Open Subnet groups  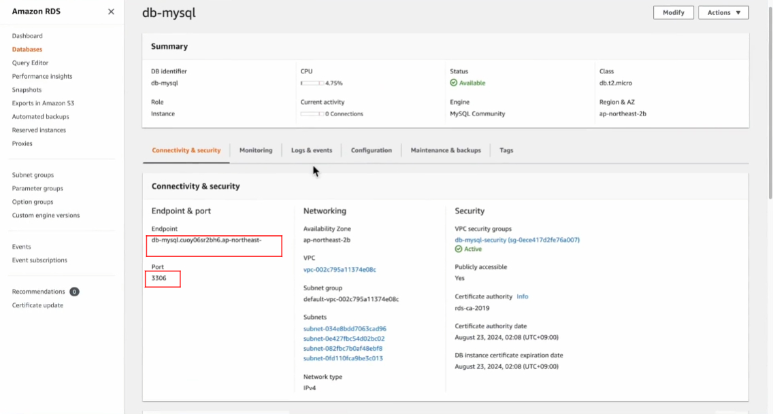[33, 175]
